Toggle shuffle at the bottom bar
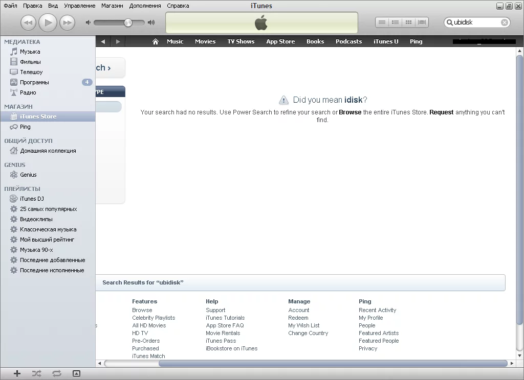This screenshot has height=380, width=524. point(37,374)
